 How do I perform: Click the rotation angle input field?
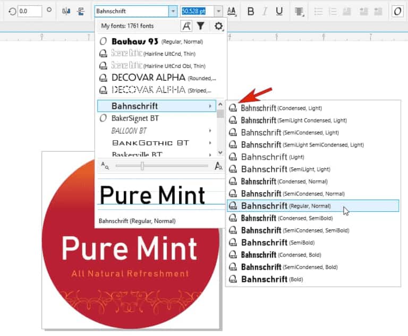[29, 11]
